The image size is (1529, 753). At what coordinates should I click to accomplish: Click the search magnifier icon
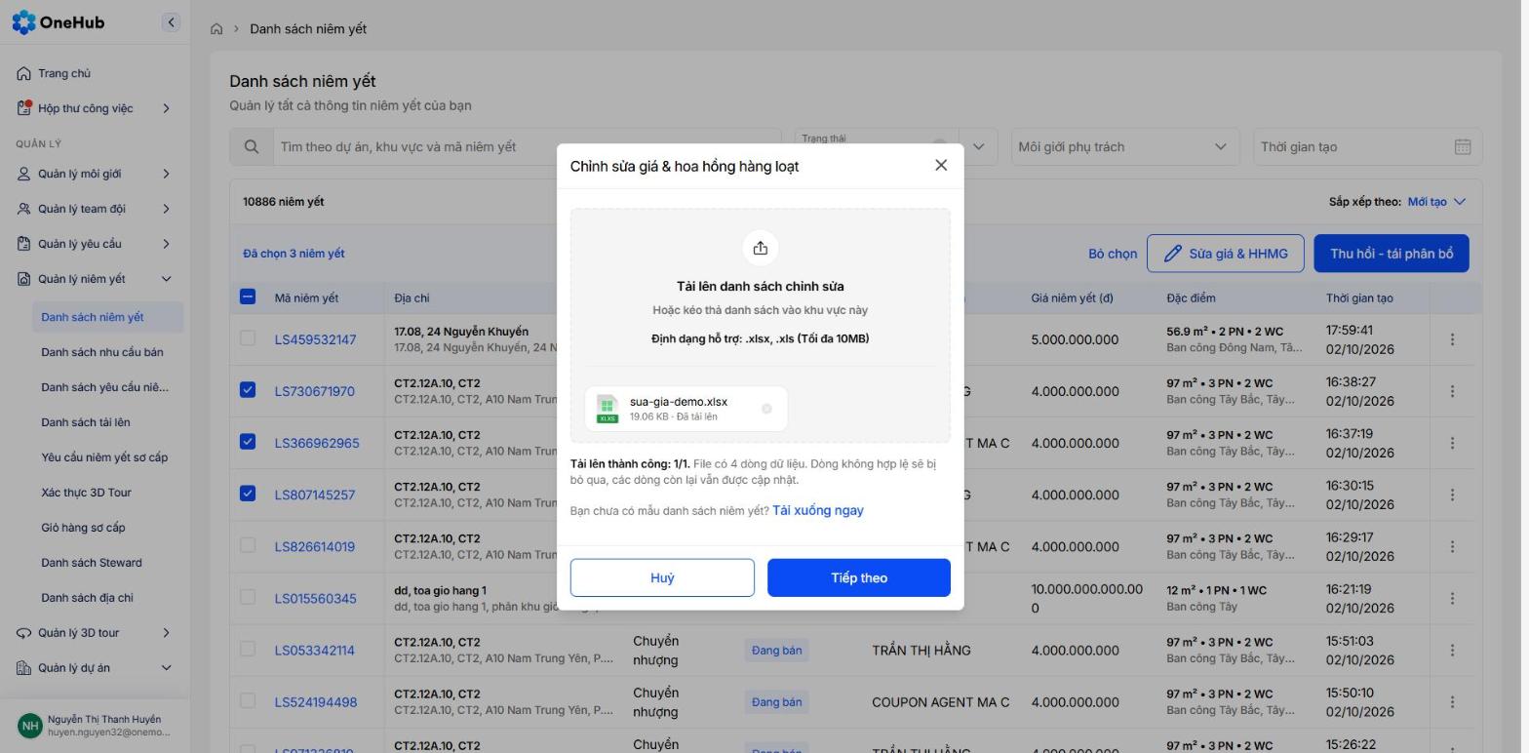pos(252,146)
